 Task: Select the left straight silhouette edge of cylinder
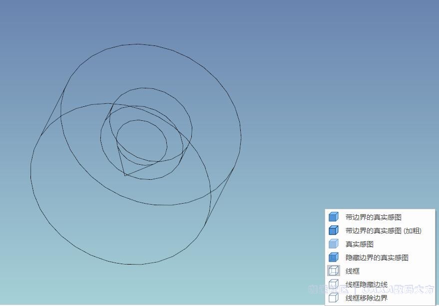(x=53, y=112)
